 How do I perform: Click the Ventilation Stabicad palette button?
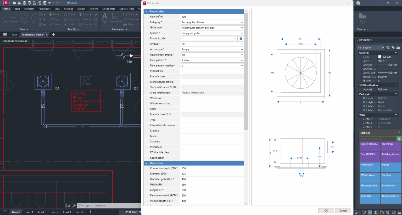coord(370,168)
